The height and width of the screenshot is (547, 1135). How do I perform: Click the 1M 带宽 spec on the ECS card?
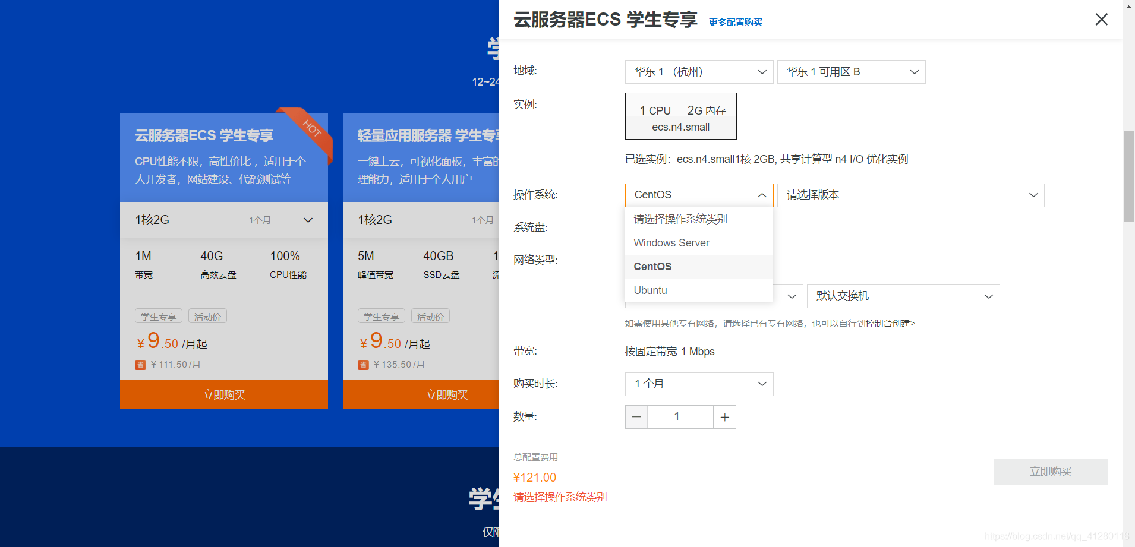click(144, 265)
